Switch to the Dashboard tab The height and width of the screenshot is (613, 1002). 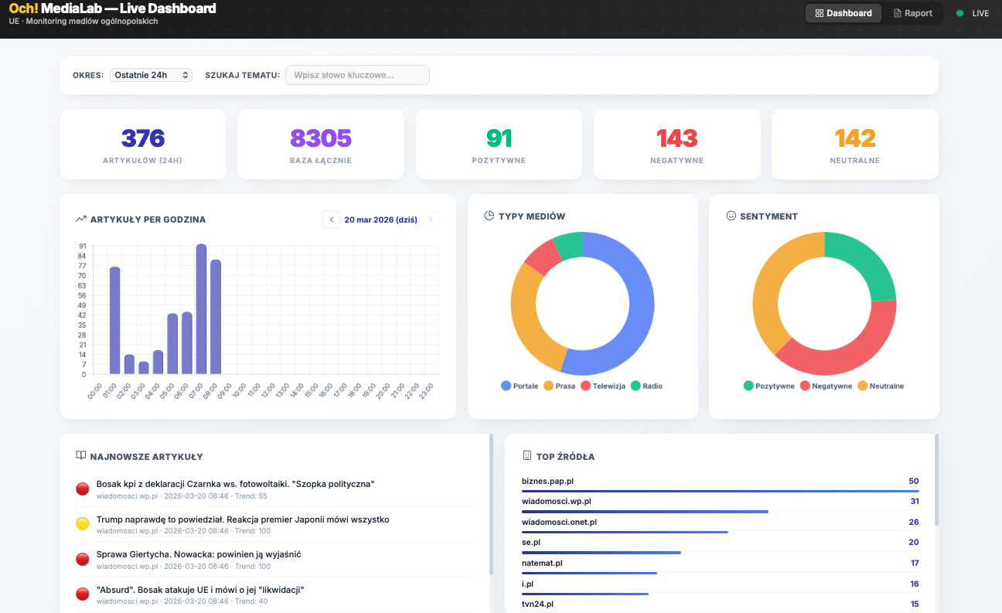[x=843, y=13]
